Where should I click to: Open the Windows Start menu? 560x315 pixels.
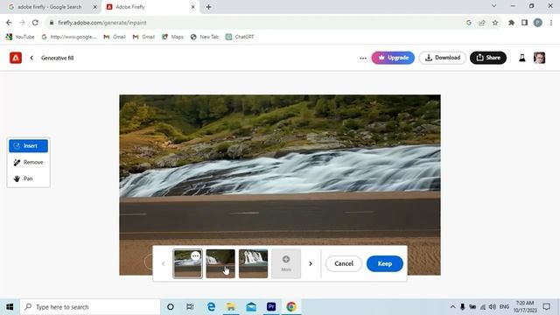click(x=10, y=307)
